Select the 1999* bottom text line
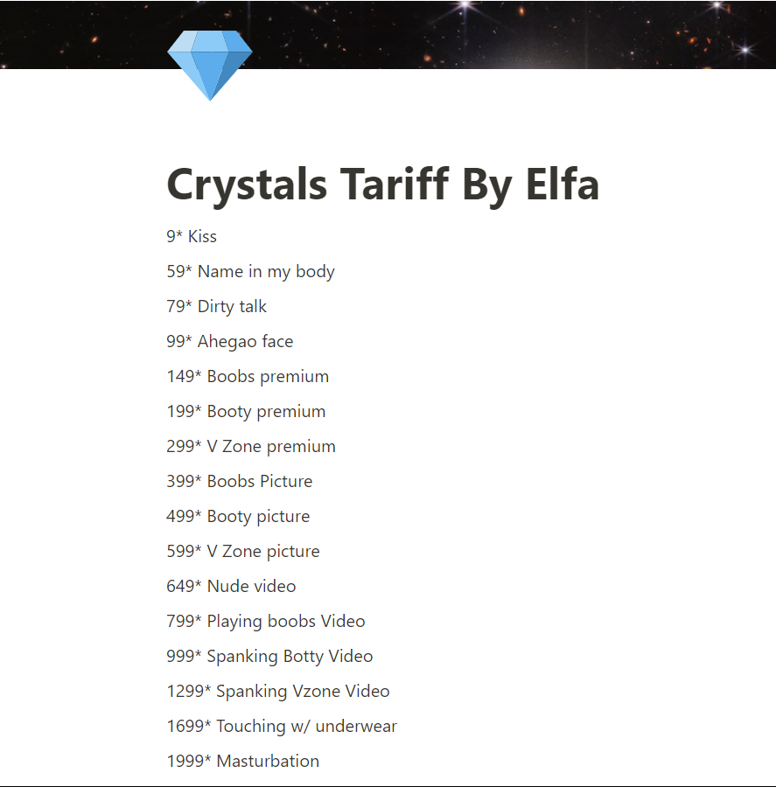This screenshot has width=776, height=787. (x=242, y=762)
